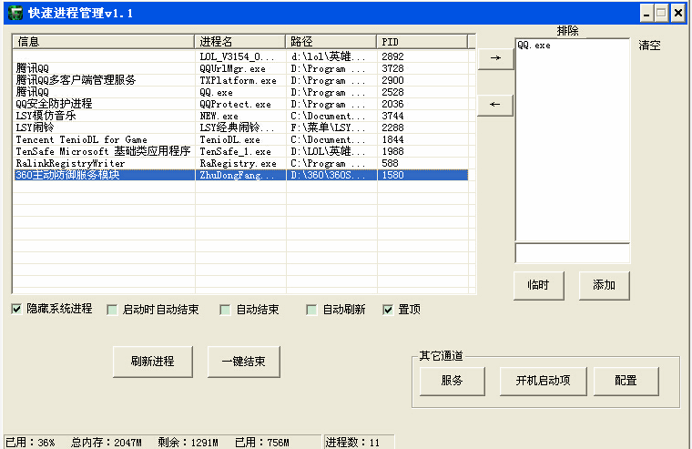Viewport: 692px width, 449px height.
Task: Click right arrow to add to exclusion
Action: click(495, 58)
